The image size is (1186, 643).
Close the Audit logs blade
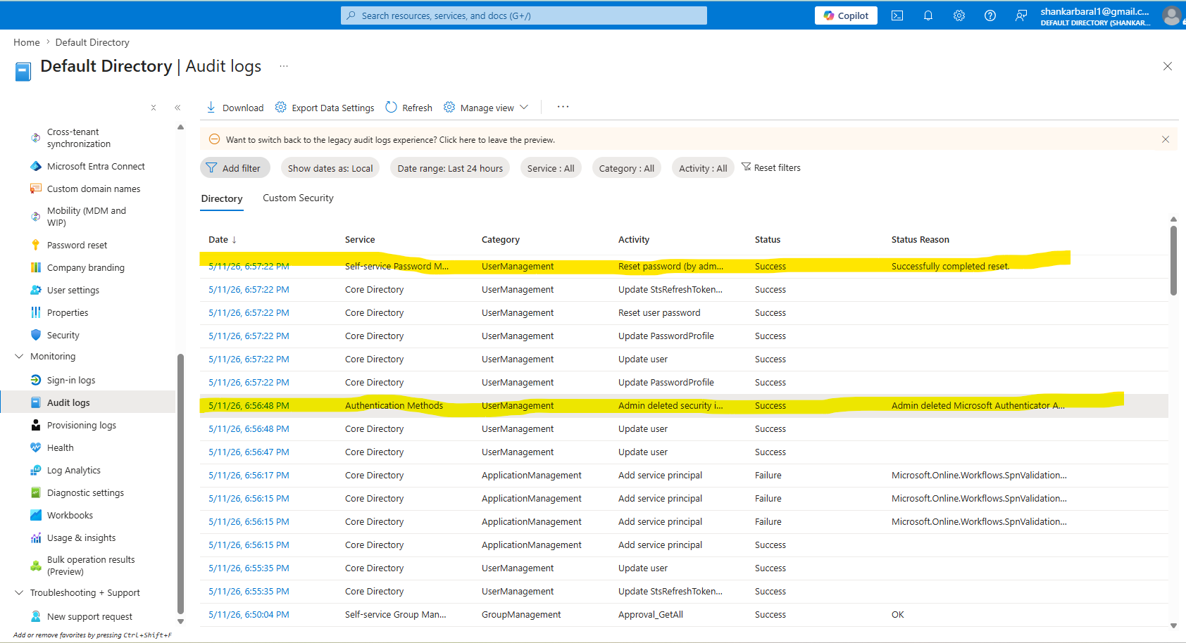coord(1168,66)
